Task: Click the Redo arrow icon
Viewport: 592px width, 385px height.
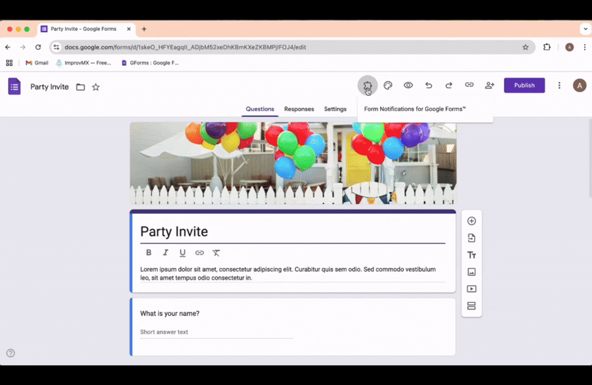Action: point(449,85)
